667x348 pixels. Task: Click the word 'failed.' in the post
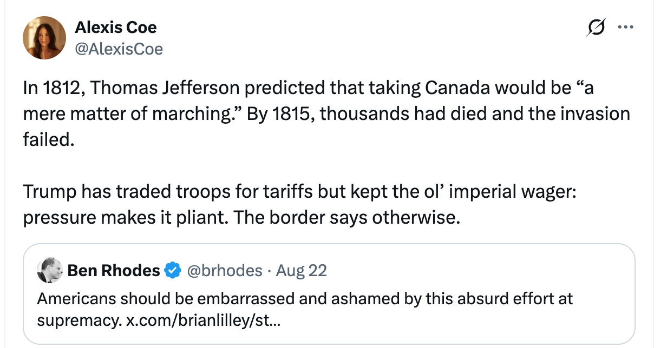tap(47, 139)
